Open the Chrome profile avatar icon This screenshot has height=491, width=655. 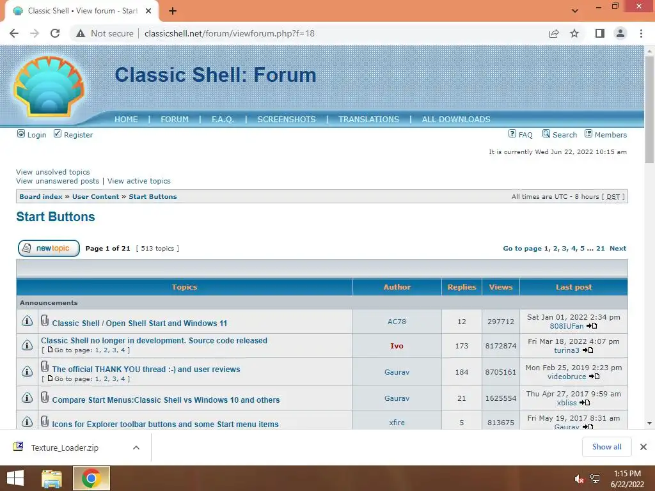(x=620, y=33)
